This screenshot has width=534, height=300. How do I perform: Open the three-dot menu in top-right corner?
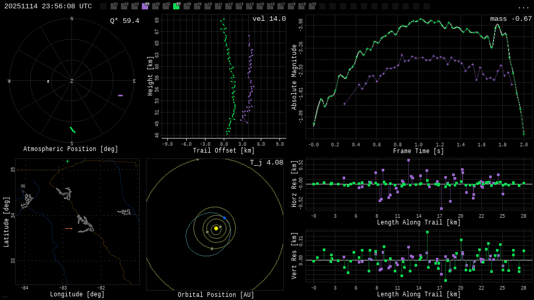click(x=523, y=7)
